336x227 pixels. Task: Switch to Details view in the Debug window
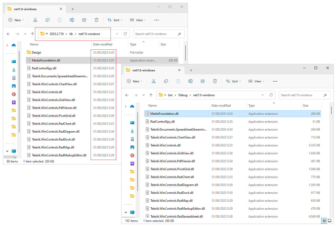pos(324,221)
